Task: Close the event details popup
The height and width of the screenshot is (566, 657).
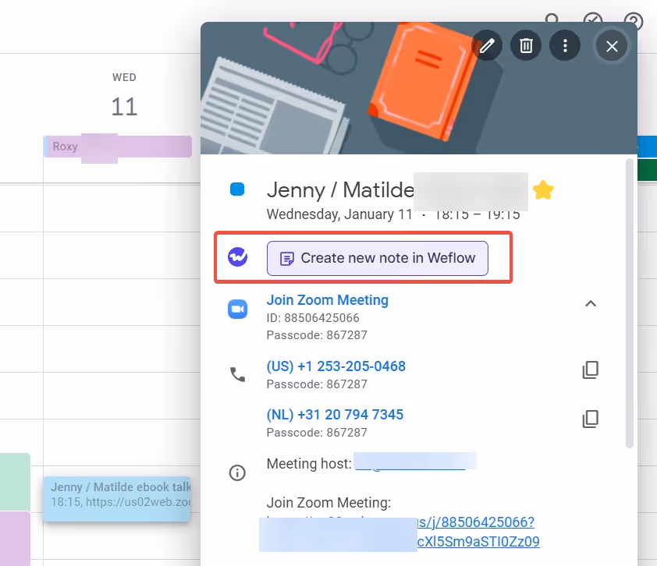Action: (x=612, y=45)
